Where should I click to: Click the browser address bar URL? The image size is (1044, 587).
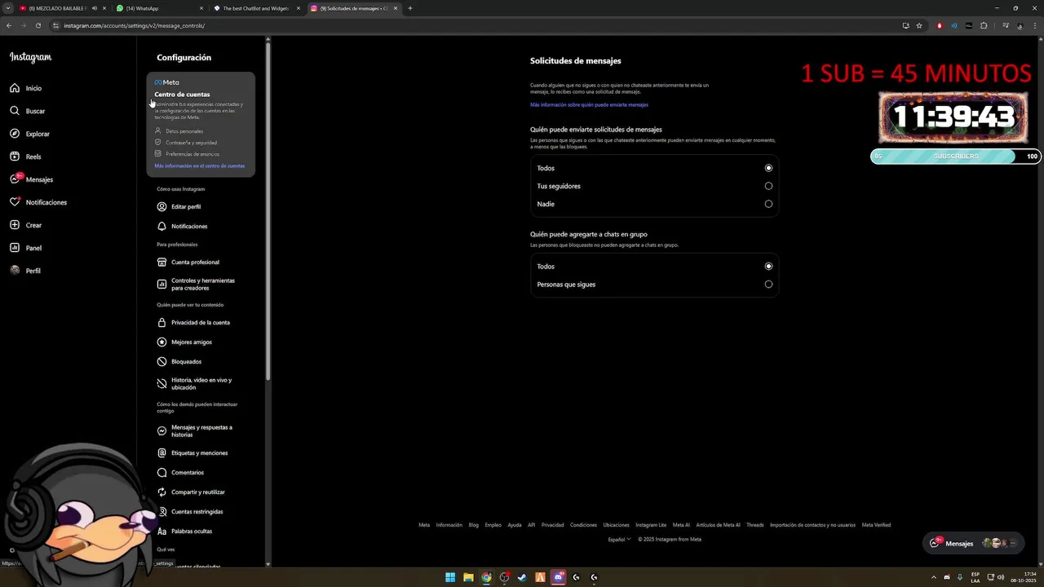click(135, 25)
